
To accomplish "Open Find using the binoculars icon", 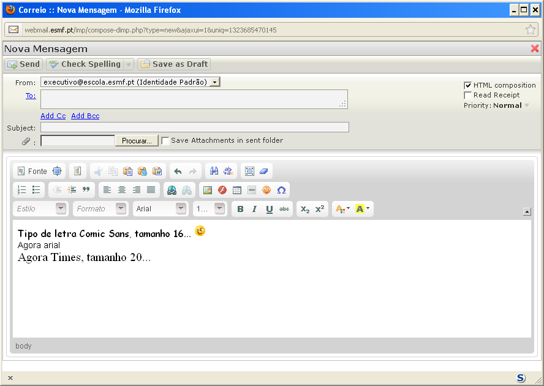I will click(214, 172).
